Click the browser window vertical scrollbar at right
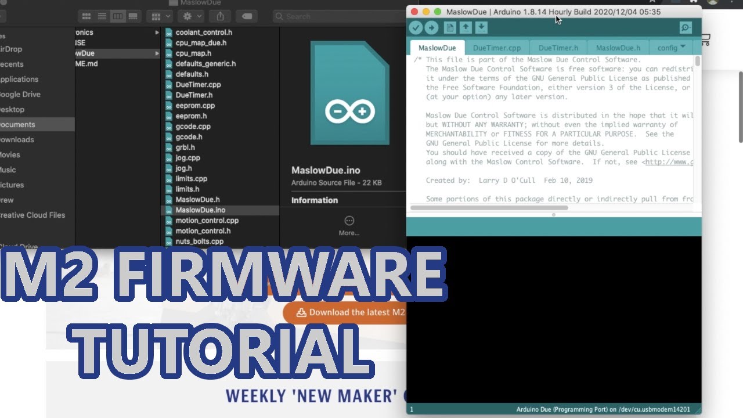743x418 pixels. 741,106
